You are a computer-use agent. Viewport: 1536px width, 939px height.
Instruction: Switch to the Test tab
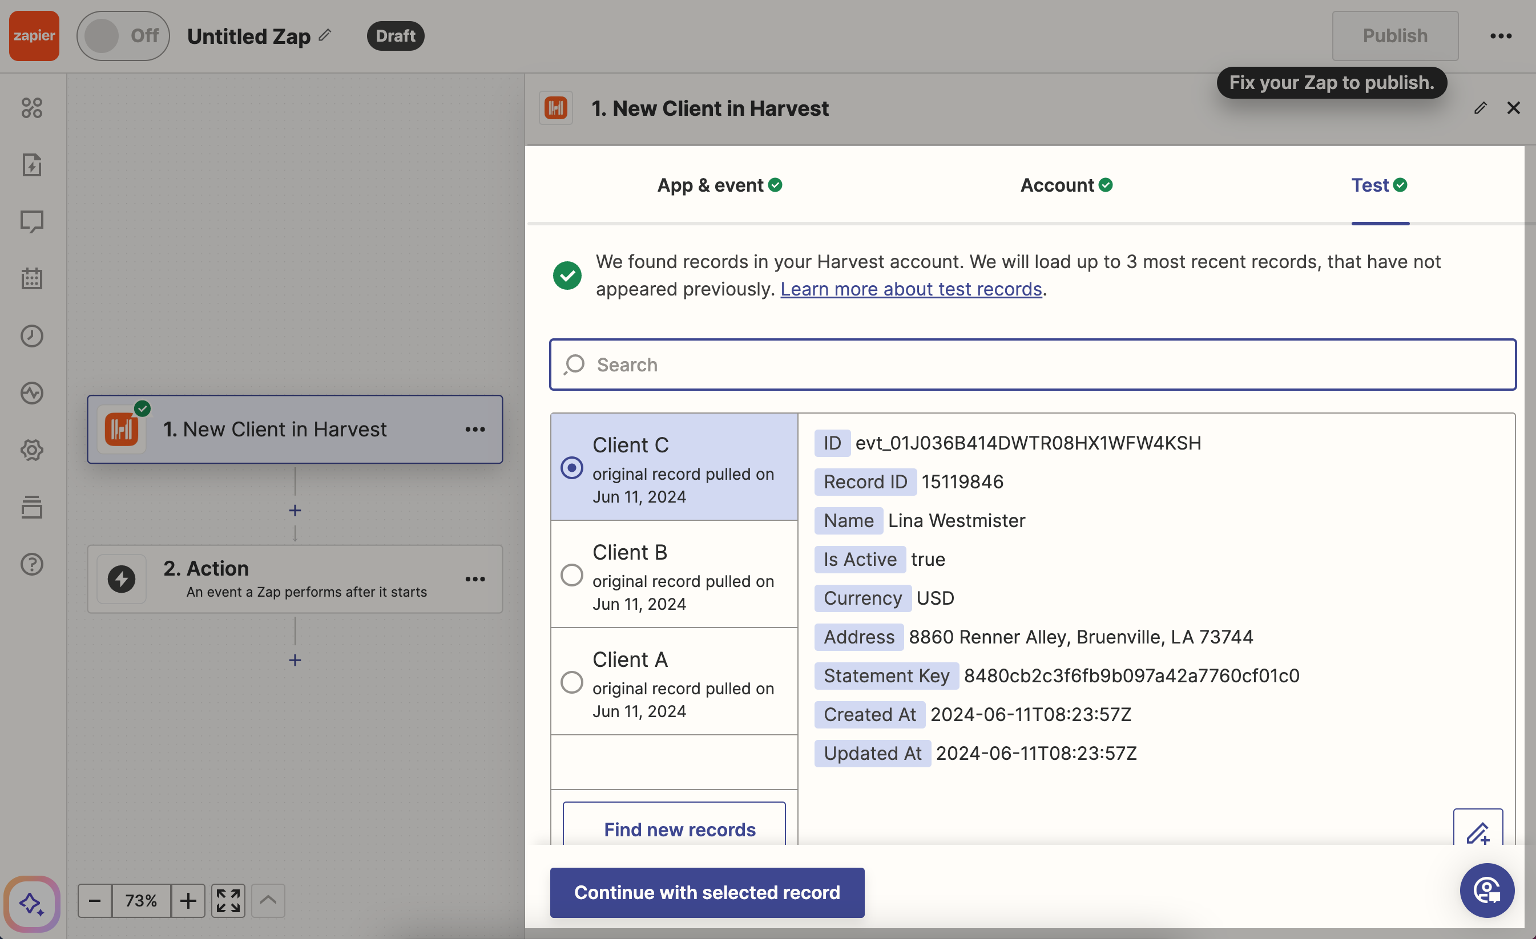click(1379, 185)
